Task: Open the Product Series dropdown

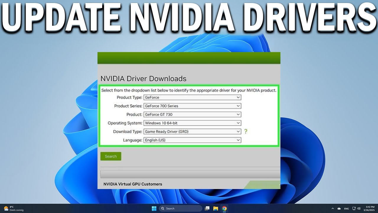Action: (x=192, y=106)
